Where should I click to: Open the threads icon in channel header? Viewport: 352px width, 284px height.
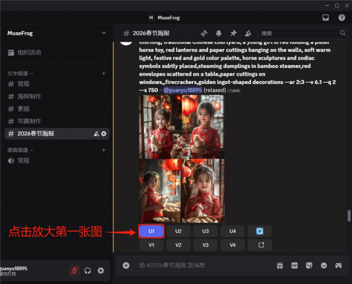[x=204, y=33]
